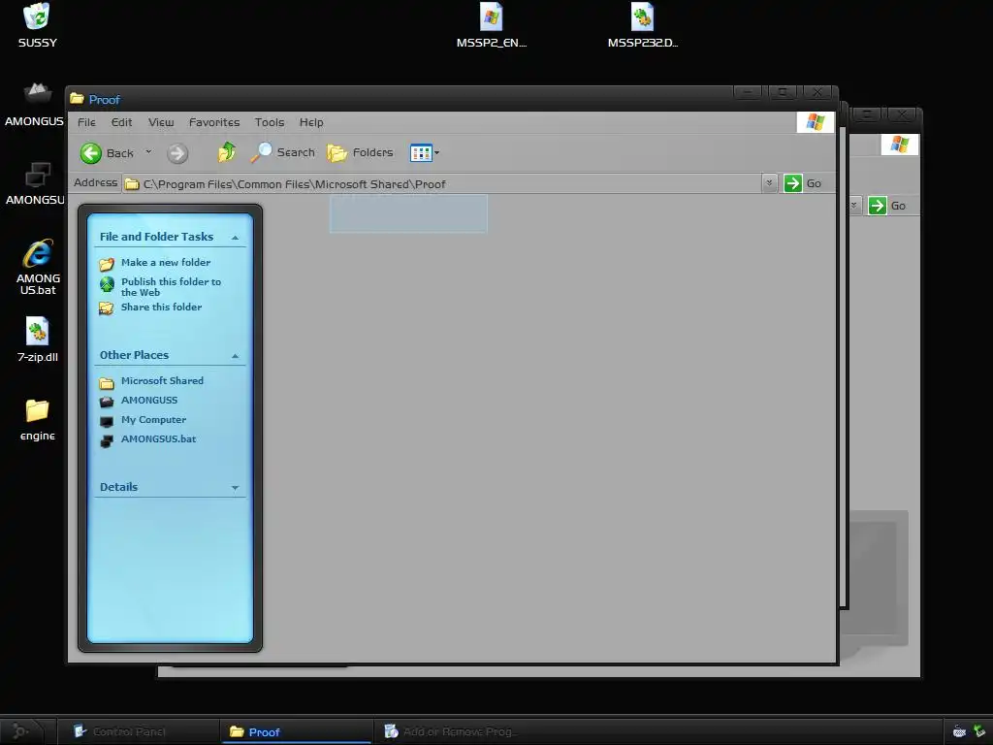Open the File menu

click(86, 122)
